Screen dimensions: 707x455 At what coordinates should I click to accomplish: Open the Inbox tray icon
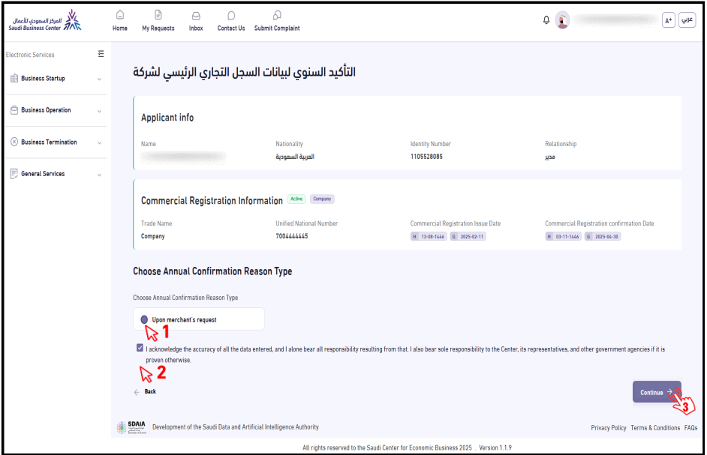[196, 16]
